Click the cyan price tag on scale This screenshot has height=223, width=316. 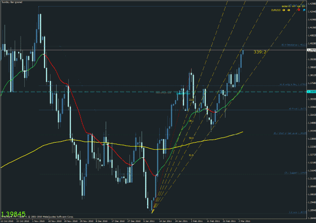pyautogui.click(x=311, y=92)
